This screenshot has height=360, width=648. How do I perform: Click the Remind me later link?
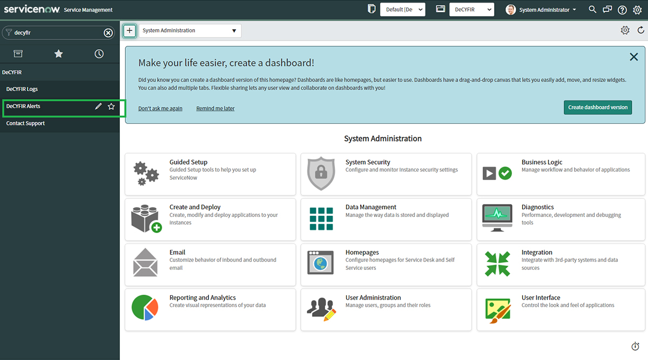coord(215,108)
